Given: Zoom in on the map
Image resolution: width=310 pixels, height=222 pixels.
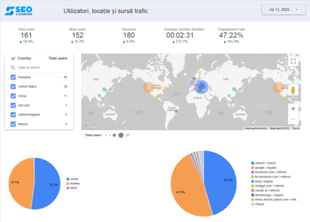Looking at the screenshot, I should (x=293, y=109).
